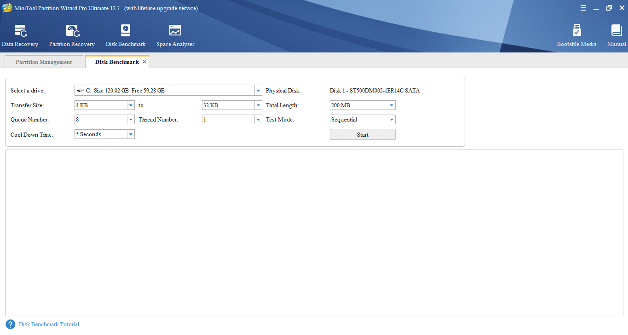Open the Manual
This screenshot has height=335, width=628.
click(x=616, y=36)
